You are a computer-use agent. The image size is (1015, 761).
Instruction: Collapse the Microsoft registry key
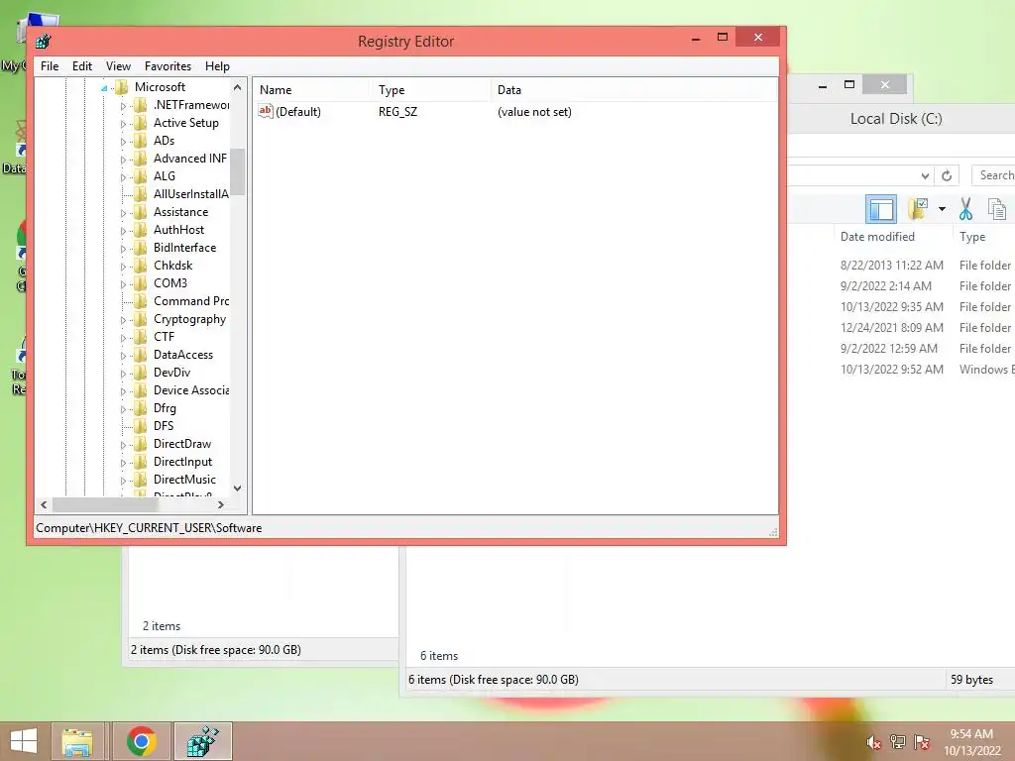[104, 88]
